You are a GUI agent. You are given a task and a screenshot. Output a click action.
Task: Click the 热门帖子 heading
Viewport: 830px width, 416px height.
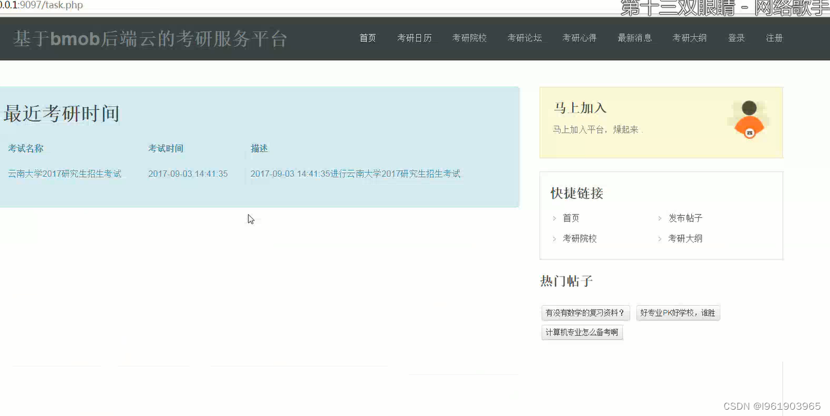pos(566,281)
